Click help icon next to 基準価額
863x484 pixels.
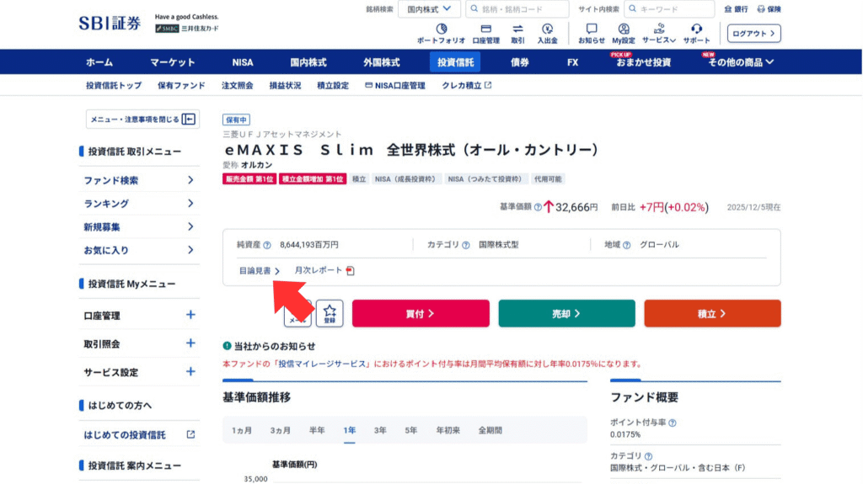pyautogui.click(x=537, y=207)
